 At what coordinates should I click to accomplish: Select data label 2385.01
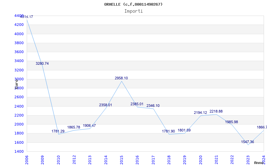coord(137,104)
